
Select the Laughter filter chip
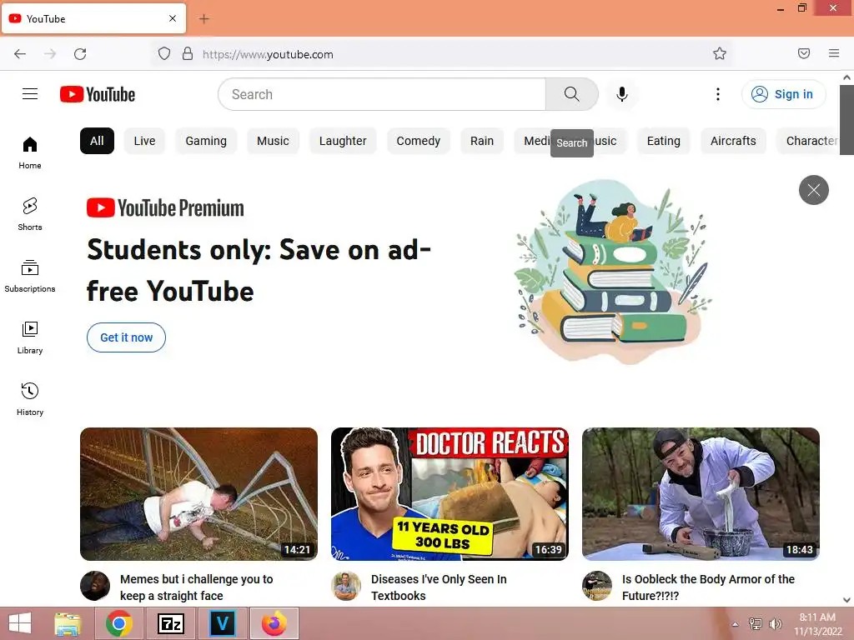tap(343, 141)
